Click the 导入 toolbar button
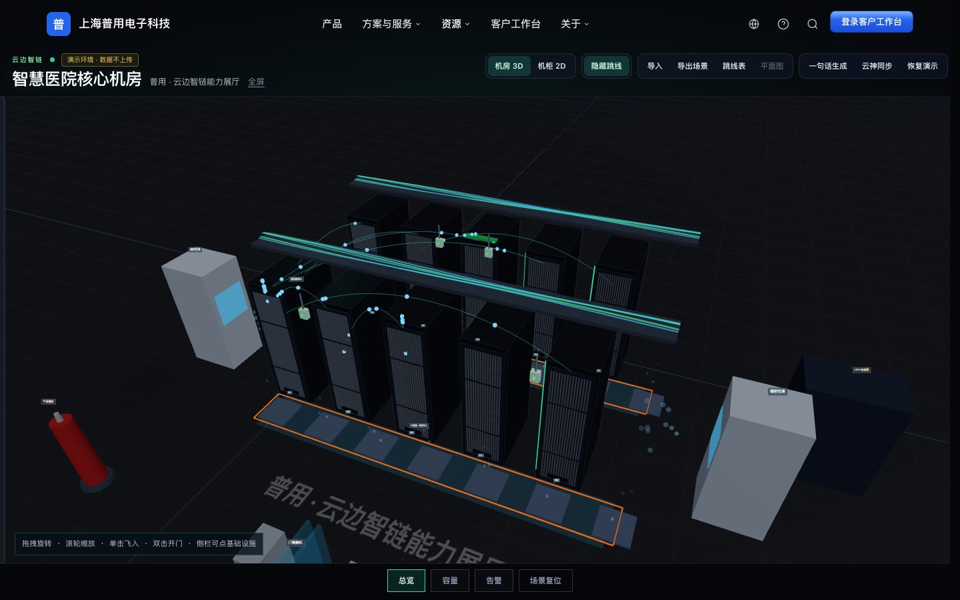 655,66
